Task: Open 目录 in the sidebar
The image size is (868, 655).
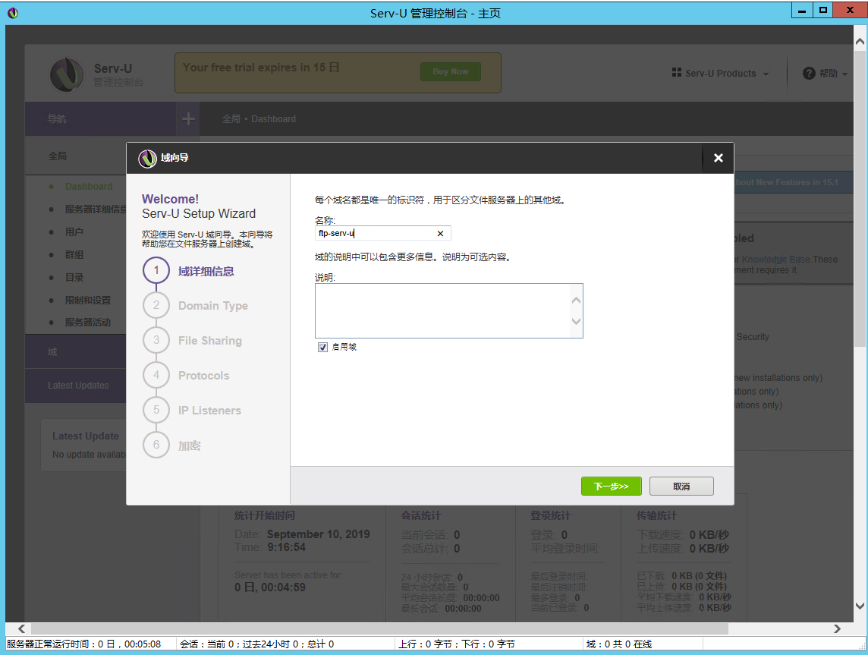Action: tap(74, 277)
